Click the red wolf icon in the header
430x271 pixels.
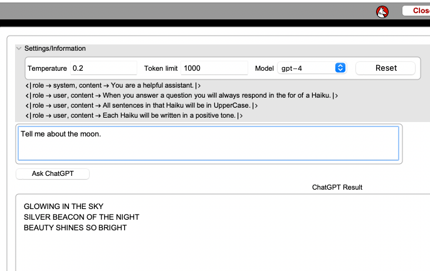click(x=382, y=11)
